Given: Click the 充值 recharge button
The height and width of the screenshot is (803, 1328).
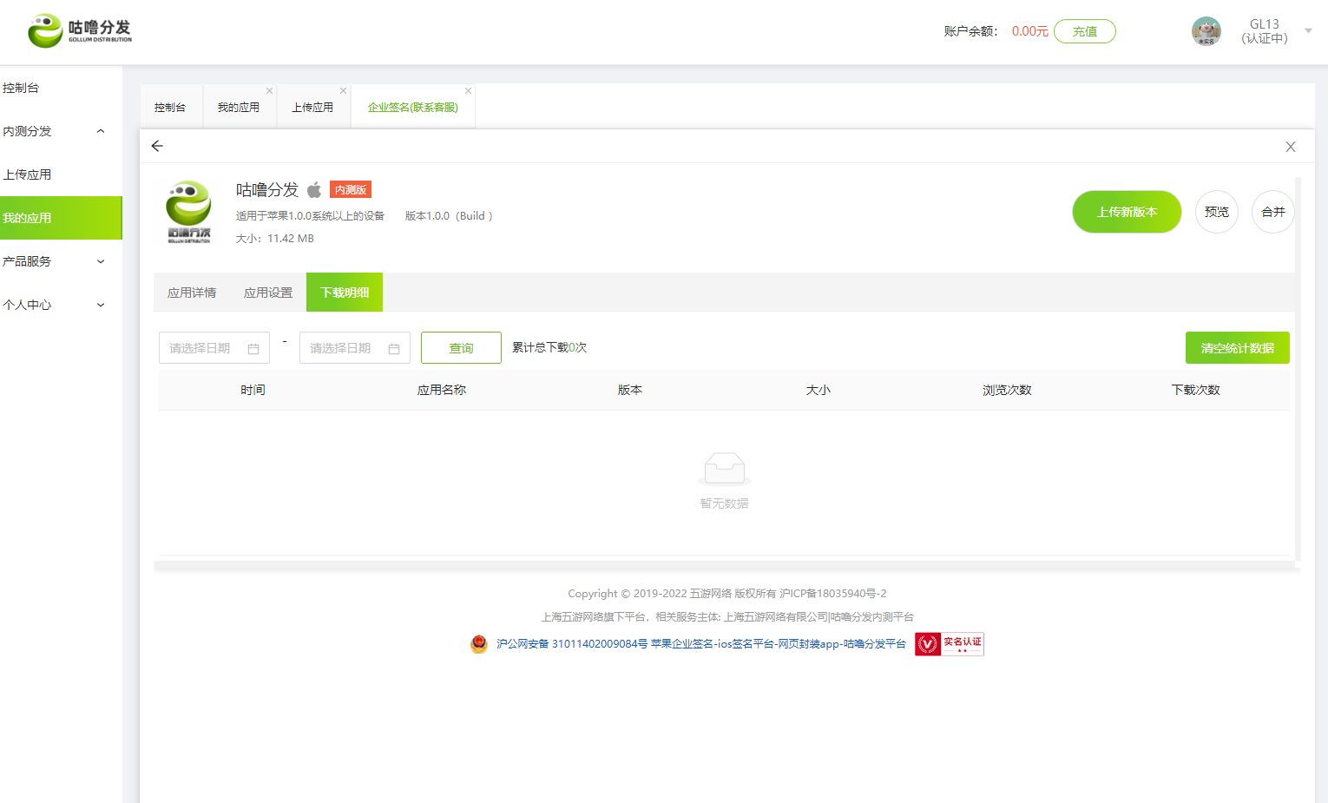Looking at the screenshot, I should (1084, 31).
